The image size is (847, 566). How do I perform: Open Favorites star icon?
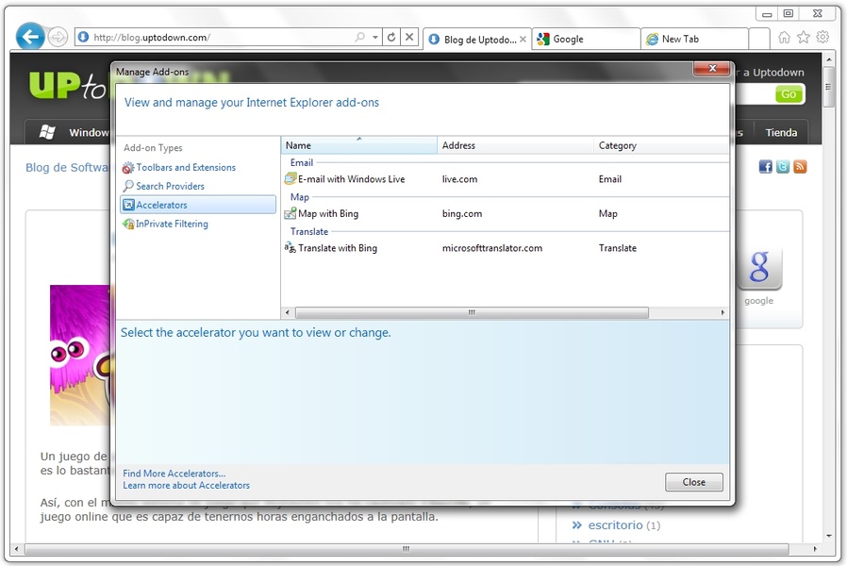point(804,38)
